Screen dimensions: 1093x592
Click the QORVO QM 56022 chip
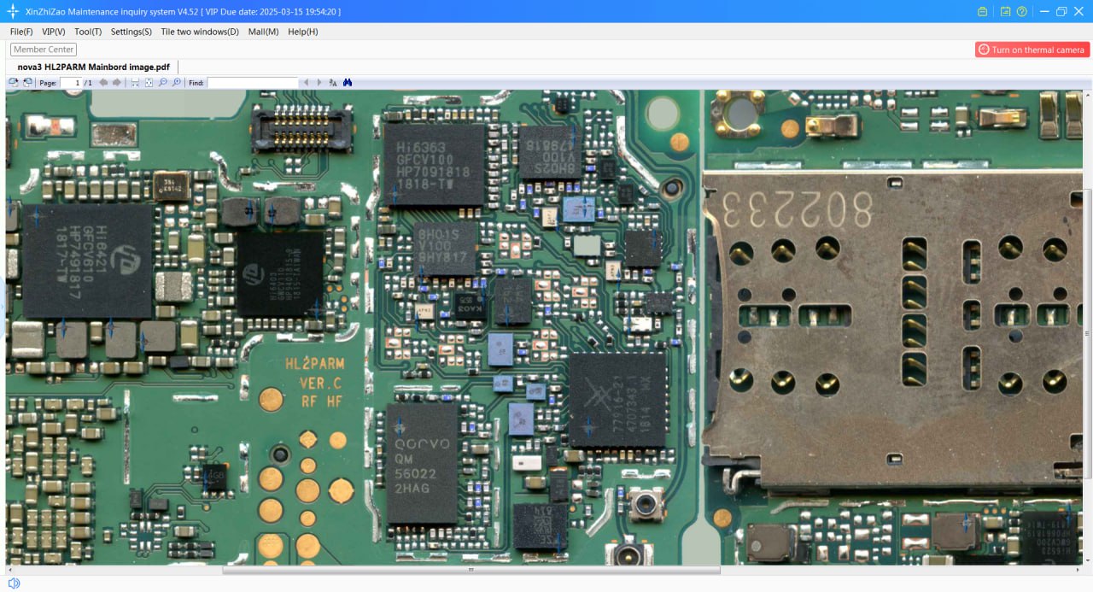(422, 463)
